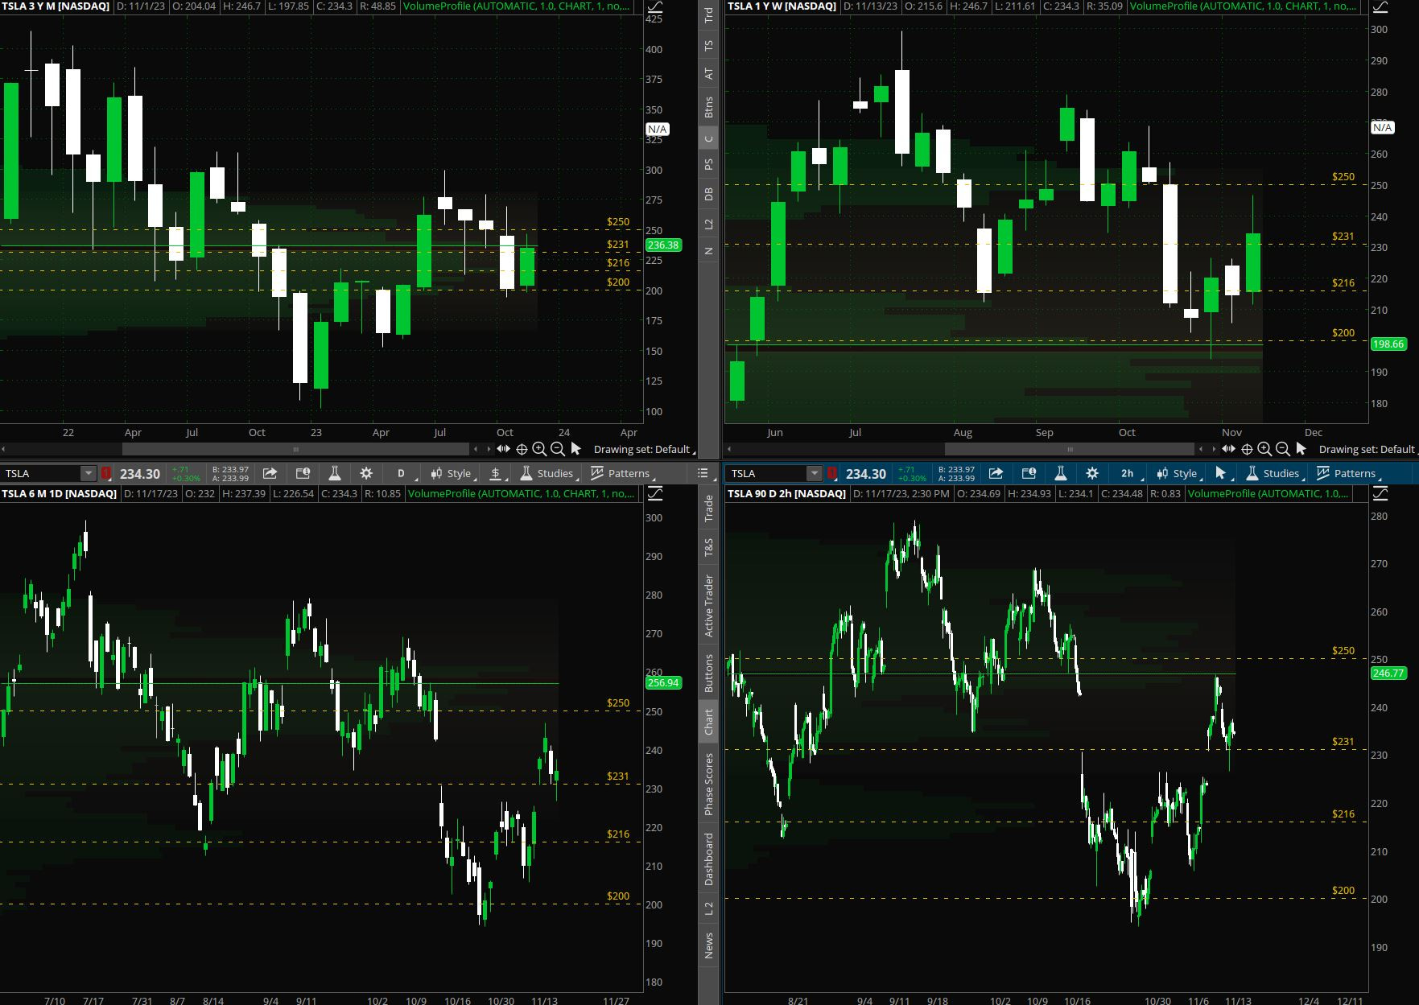The width and height of the screenshot is (1419, 1005).
Task: Select crosshair tool in TSLA 3Y monthly chart
Action: [x=522, y=449]
